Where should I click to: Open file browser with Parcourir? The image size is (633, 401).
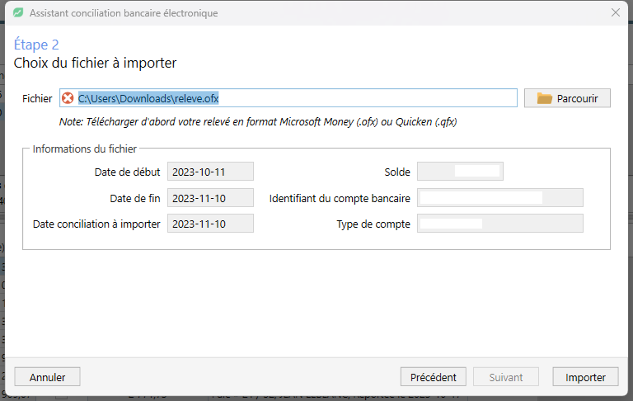point(567,98)
